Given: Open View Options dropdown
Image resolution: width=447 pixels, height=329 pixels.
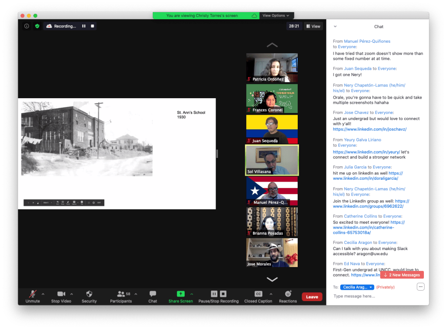Looking at the screenshot, I should pos(275,16).
